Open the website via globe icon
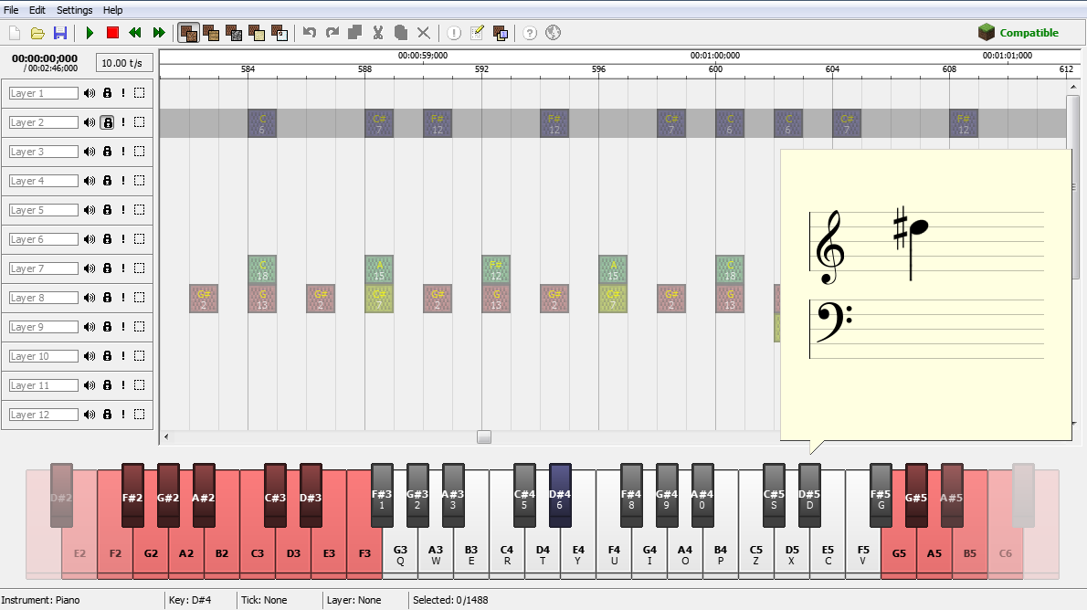The width and height of the screenshot is (1087, 610). tap(553, 33)
